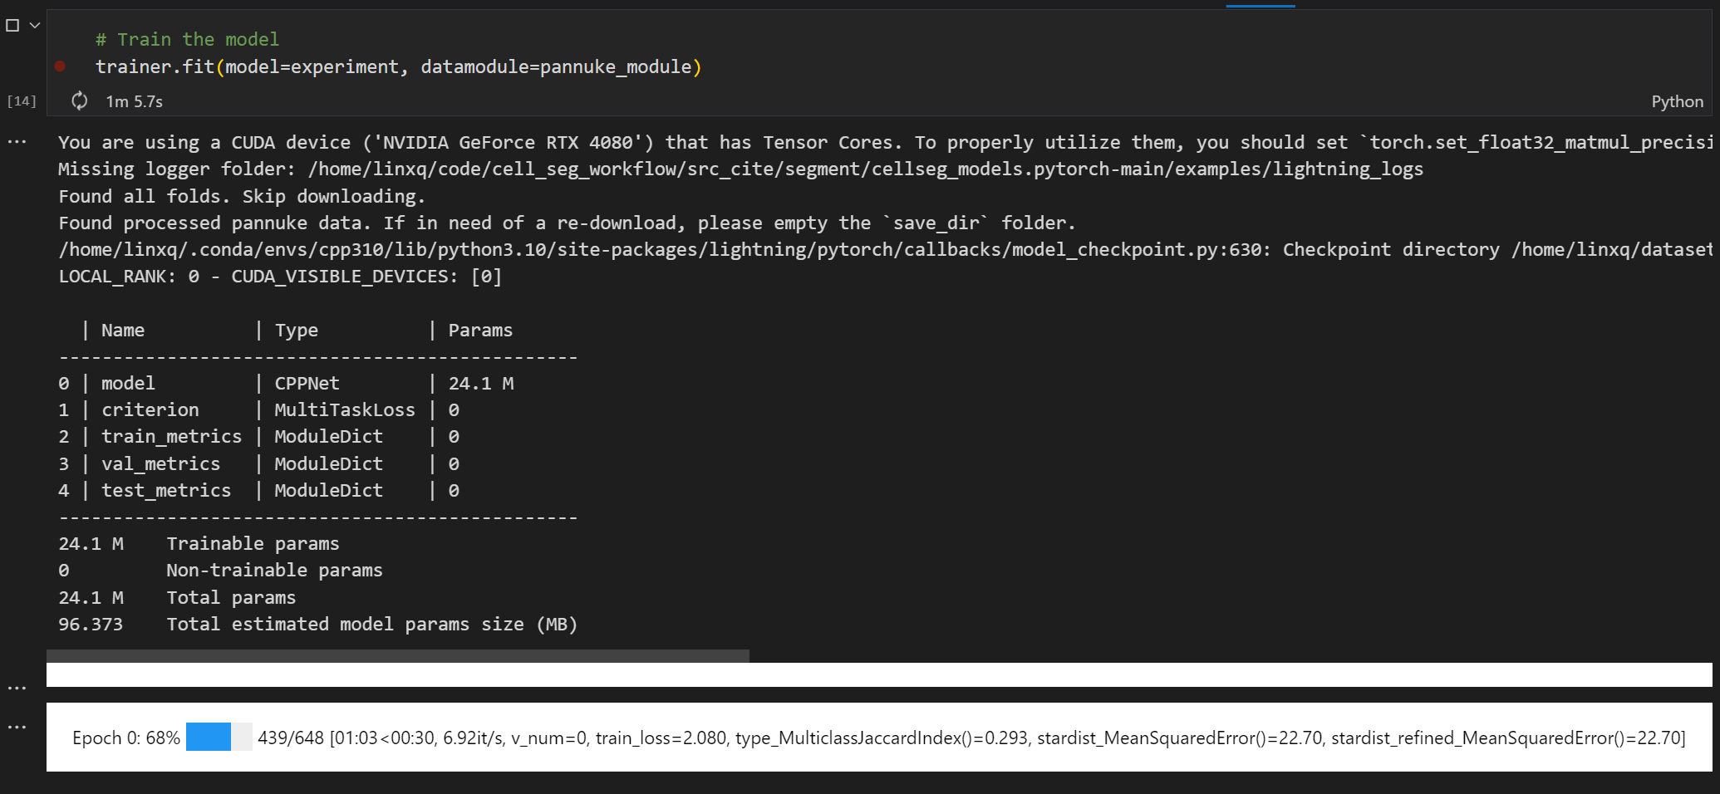Open the Python language mode selector

pos(1677,101)
